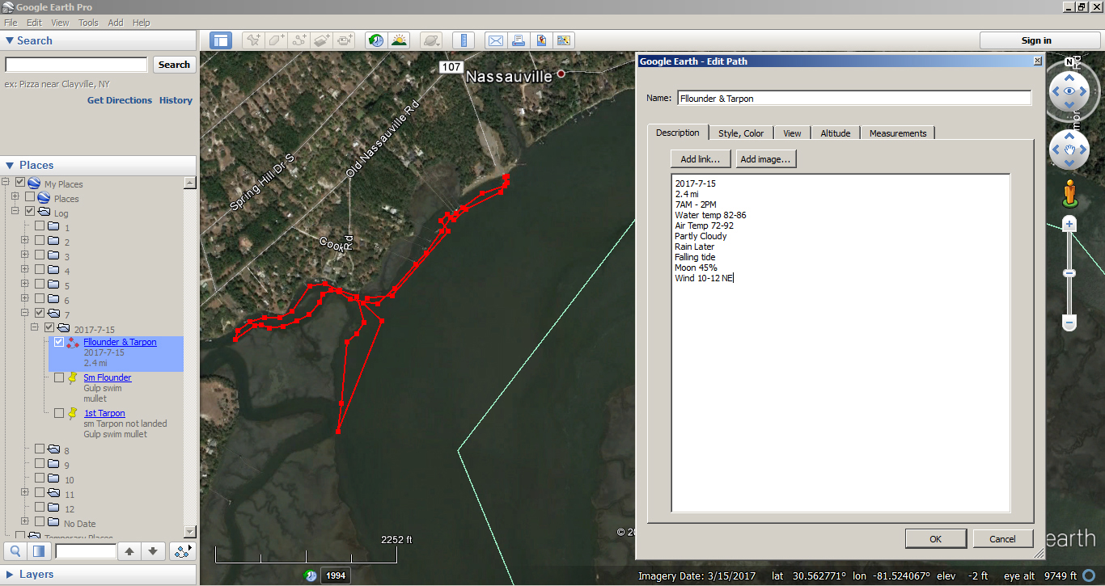The height and width of the screenshot is (586, 1105).
Task: Click the magnifier icon below Places panel
Action: tap(15, 551)
